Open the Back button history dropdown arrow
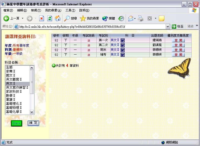Viewport: 200px width, 146px height. [23, 18]
